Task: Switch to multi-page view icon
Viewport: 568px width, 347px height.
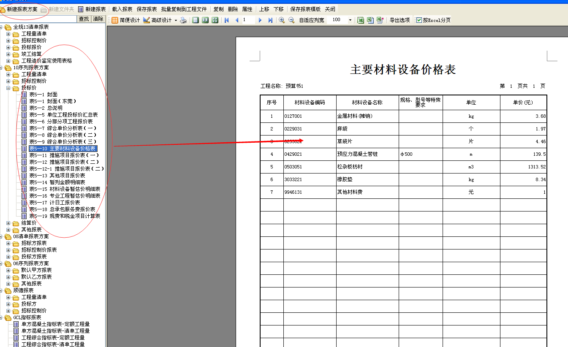Action: pos(215,20)
